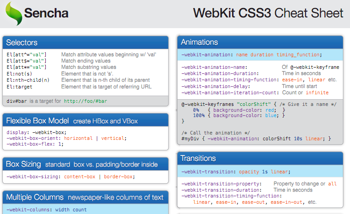Screen dimensions: 350x214
Task: Click the WebKit CSS3 Cheat Sheet title
Action: pos(268,13)
